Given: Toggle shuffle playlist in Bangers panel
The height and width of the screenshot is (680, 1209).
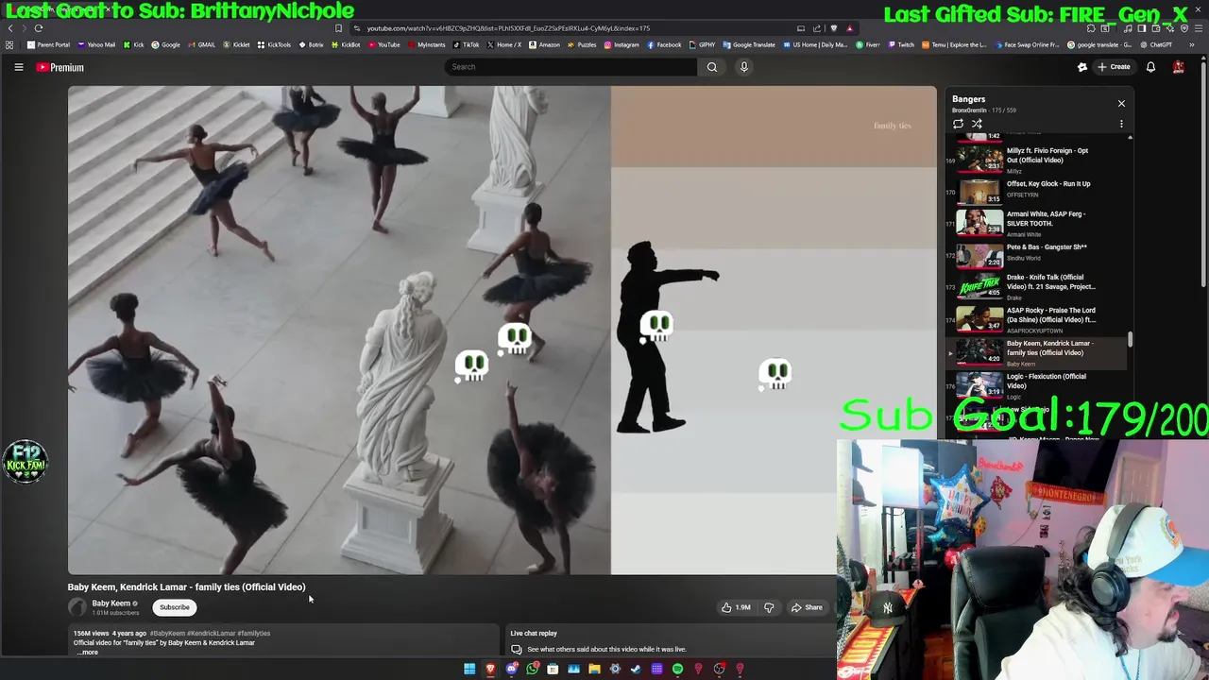Looking at the screenshot, I should point(977,124).
